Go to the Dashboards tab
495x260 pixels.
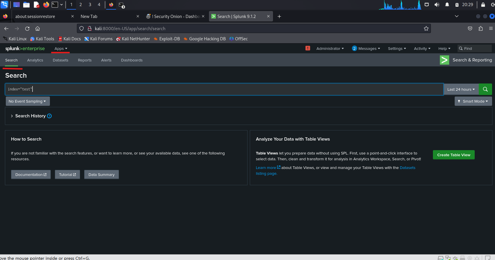coord(132,60)
